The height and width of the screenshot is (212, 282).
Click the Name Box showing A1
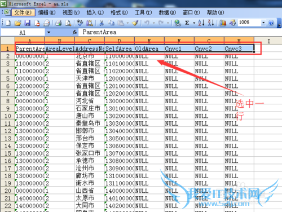point(23,32)
